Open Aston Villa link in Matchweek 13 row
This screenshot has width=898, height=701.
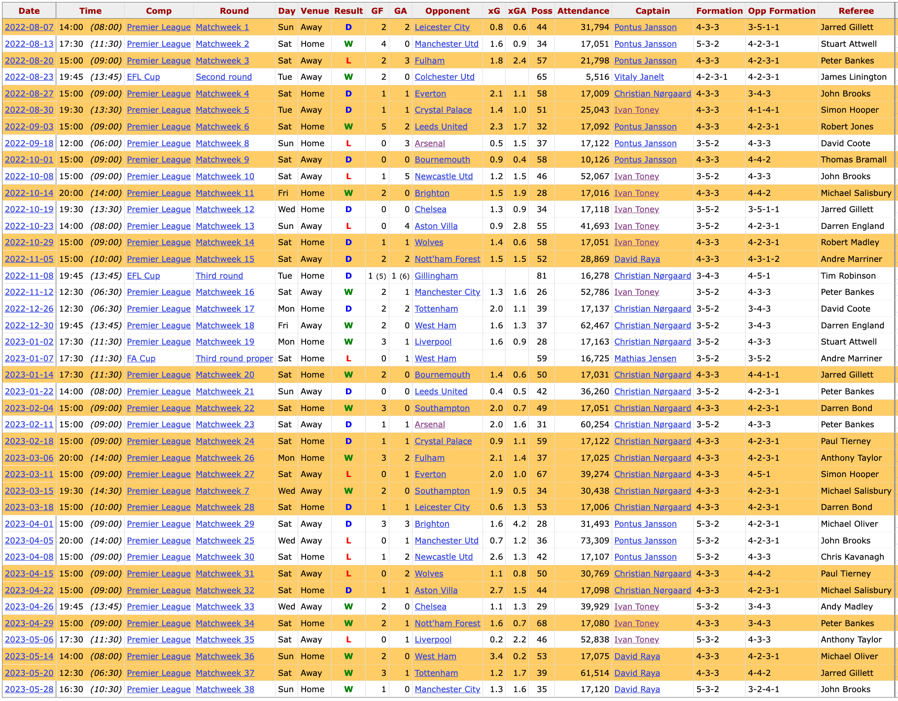click(x=436, y=226)
